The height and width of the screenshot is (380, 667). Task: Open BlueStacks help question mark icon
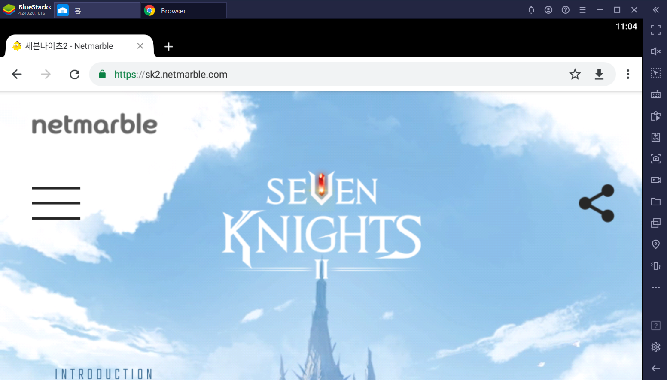click(x=566, y=10)
